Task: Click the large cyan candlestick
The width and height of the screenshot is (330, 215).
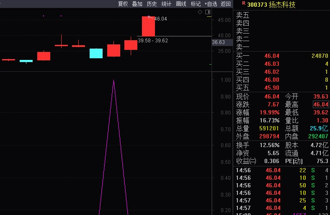Action: (x=96, y=53)
